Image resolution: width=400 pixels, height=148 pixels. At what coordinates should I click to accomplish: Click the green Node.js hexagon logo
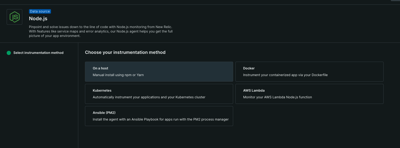coord(14,17)
